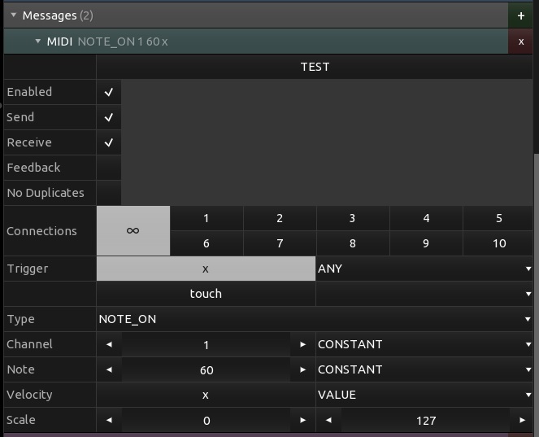Enable the Feedback checkbox
The image size is (539, 437).
click(109, 168)
